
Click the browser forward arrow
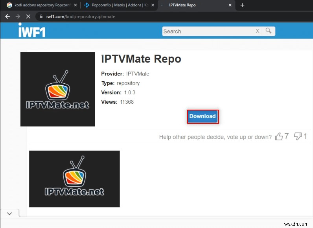point(18,17)
